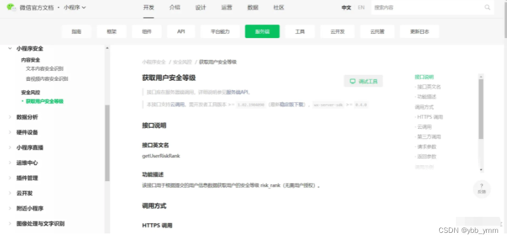Image resolution: width=507 pixels, height=240 pixels.
Task: Open the 社区 top menu item
Action: (x=278, y=8)
